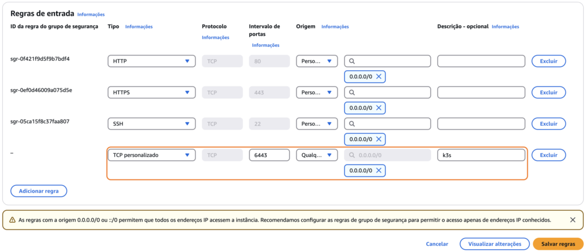Open the TCP personalizado type dropdown
Viewport: 586px width, 252px height.
pyautogui.click(x=151, y=155)
